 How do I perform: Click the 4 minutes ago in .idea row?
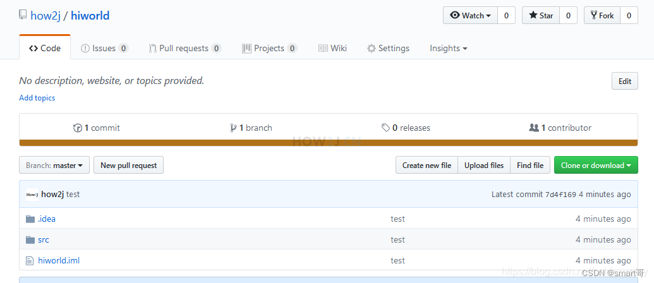pyautogui.click(x=603, y=219)
